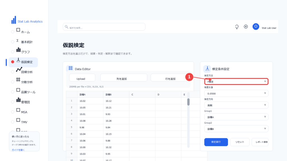
Task: Click the 設備A column header
Action: [90, 94]
